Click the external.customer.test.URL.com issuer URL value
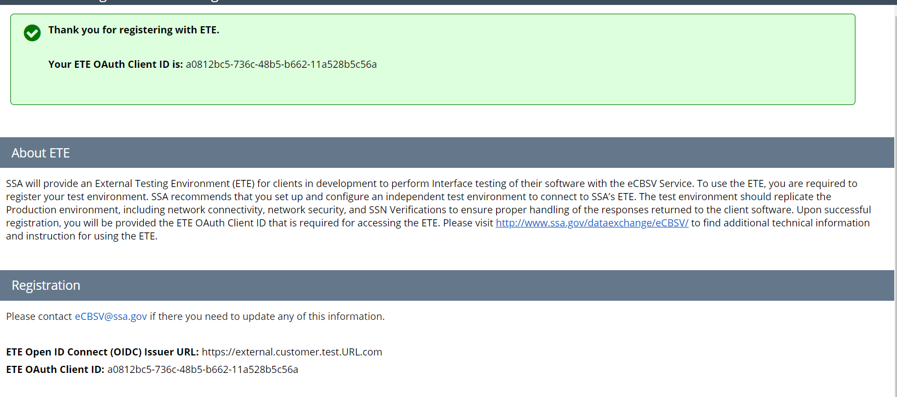 point(292,352)
